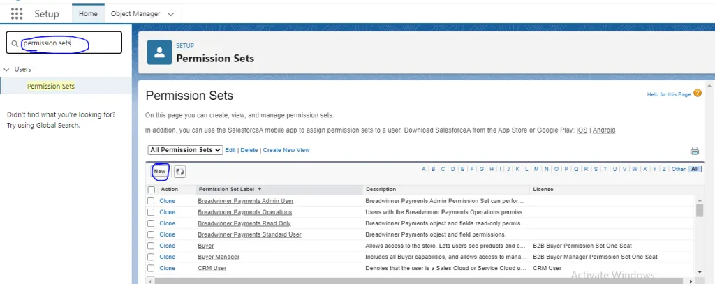Expand the Object Manager tab chevron

[x=170, y=14]
